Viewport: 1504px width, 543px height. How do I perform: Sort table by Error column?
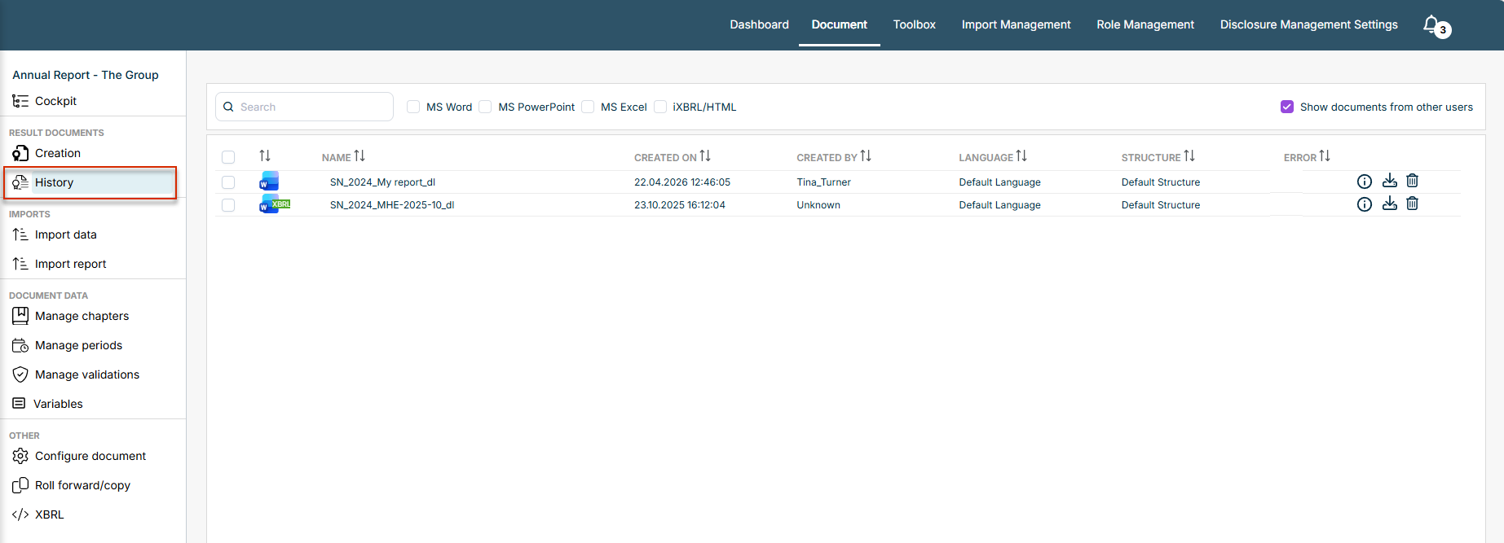click(x=1325, y=155)
